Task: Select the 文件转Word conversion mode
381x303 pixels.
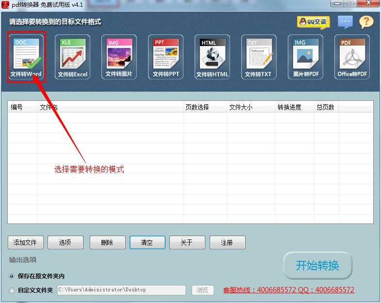Action: coord(26,57)
